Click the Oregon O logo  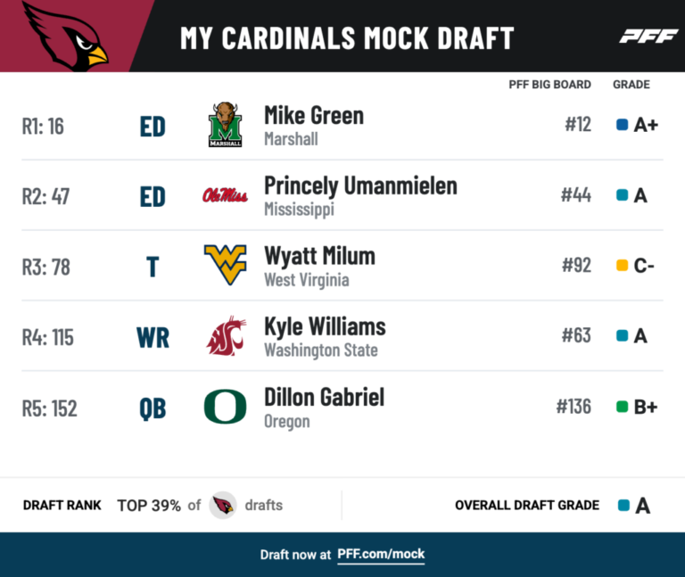[x=225, y=407]
